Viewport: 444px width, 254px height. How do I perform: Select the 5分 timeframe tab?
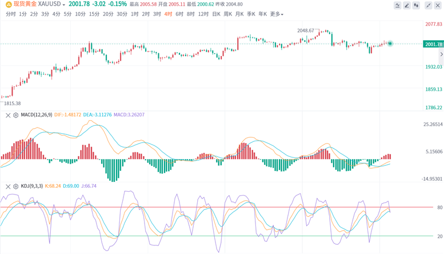[x=67, y=14]
